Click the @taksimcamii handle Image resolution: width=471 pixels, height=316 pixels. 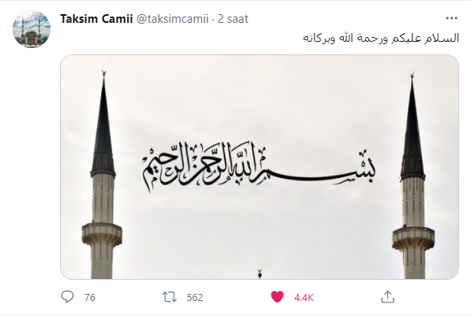pyautogui.click(x=173, y=19)
